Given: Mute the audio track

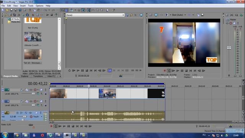Looking at the screenshot, I should tap(36, 113).
